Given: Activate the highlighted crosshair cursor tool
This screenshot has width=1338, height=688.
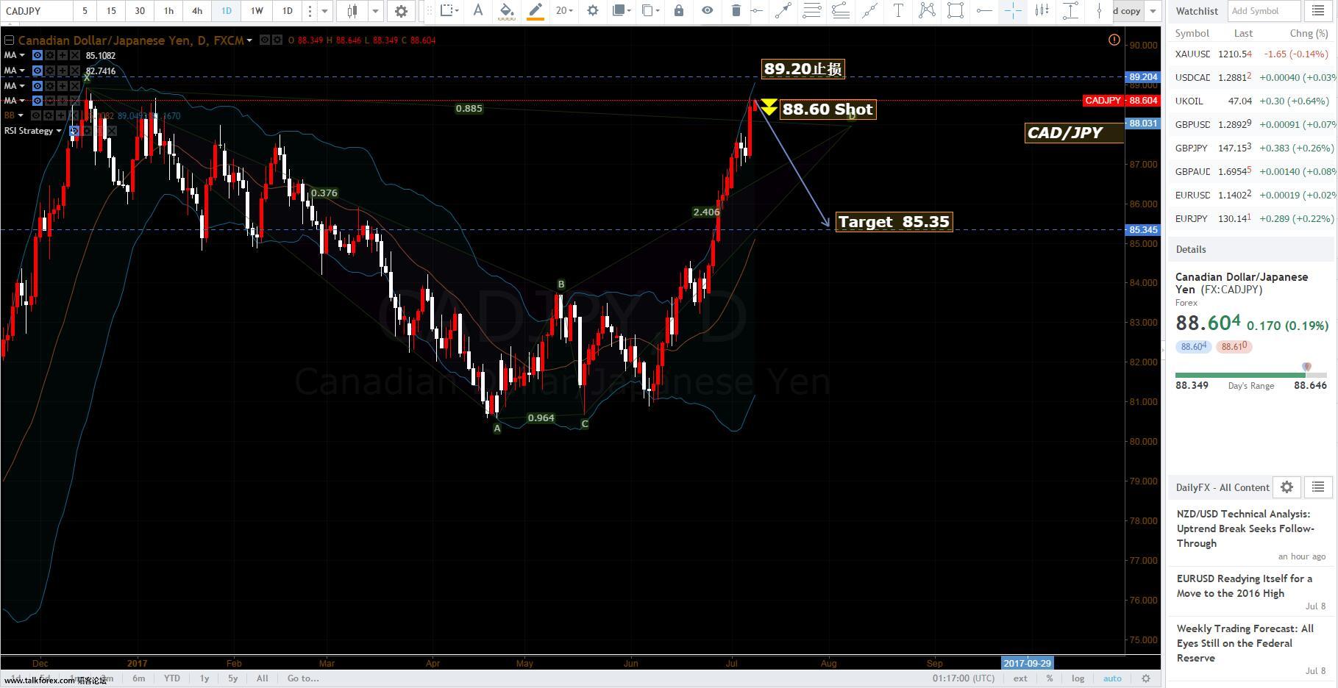Looking at the screenshot, I should pyautogui.click(x=1013, y=10).
